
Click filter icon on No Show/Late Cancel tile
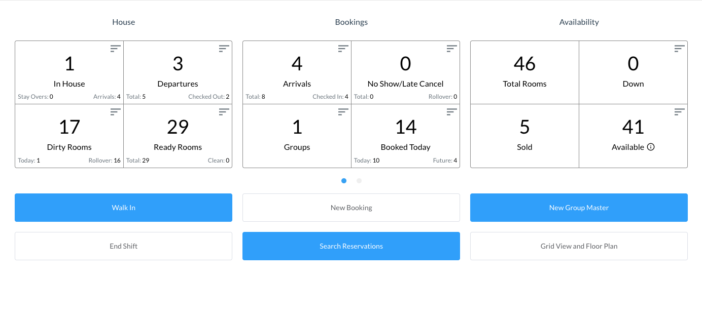click(452, 49)
